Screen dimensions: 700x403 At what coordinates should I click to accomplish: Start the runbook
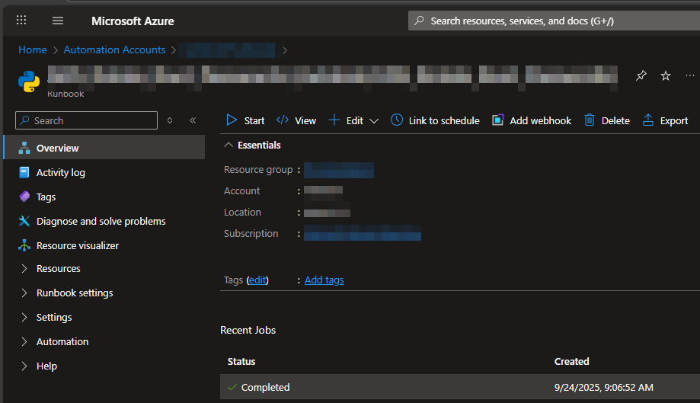(x=245, y=120)
